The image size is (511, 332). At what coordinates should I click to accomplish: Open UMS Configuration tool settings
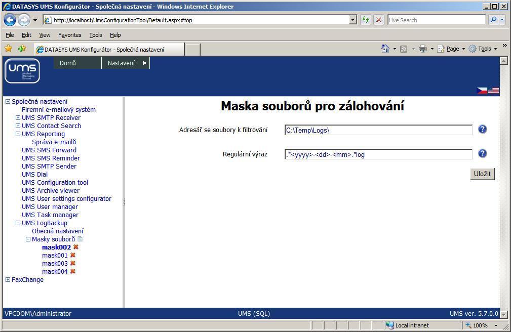pyautogui.click(x=55, y=183)
